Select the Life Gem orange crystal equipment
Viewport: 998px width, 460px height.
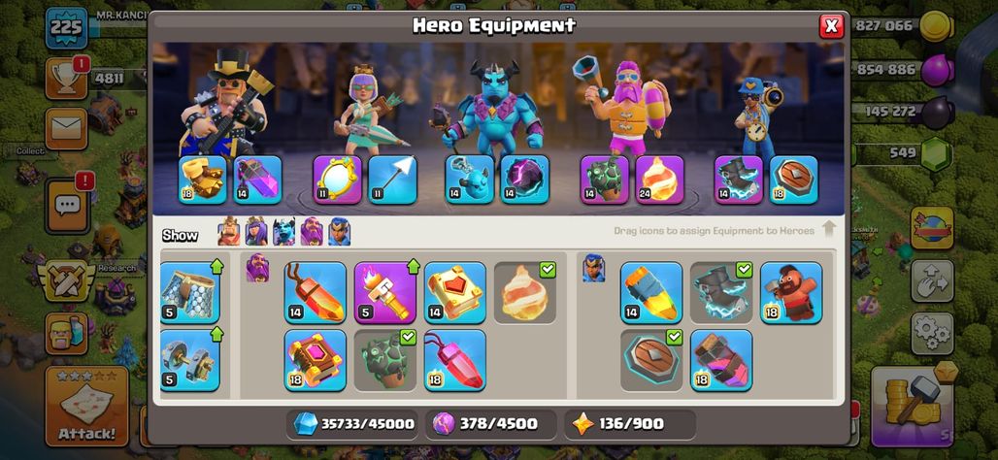tap(316, 293)
